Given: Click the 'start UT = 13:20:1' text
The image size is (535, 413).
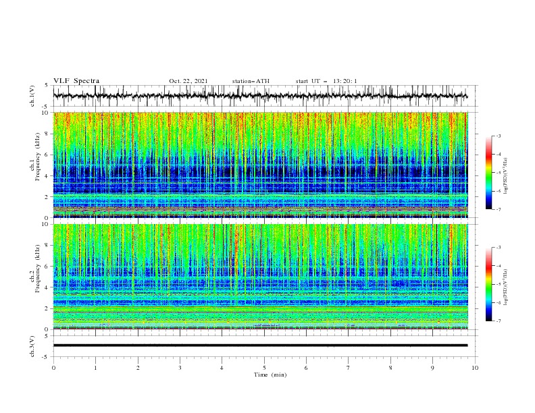Looking at the screenshot, I should tap(326, 81).
